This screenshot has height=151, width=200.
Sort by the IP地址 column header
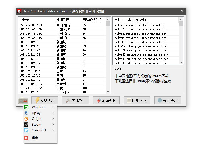click(36, 20)
